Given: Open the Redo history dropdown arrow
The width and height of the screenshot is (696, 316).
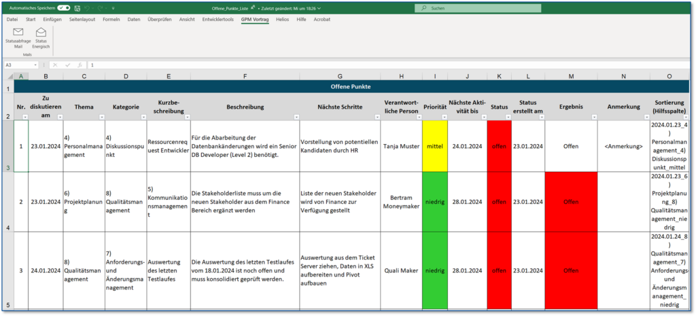Looking at the screenshot, I should coord(106,8).
